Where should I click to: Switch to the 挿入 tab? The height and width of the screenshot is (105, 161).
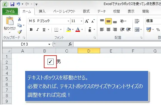[x=42, y=11]
